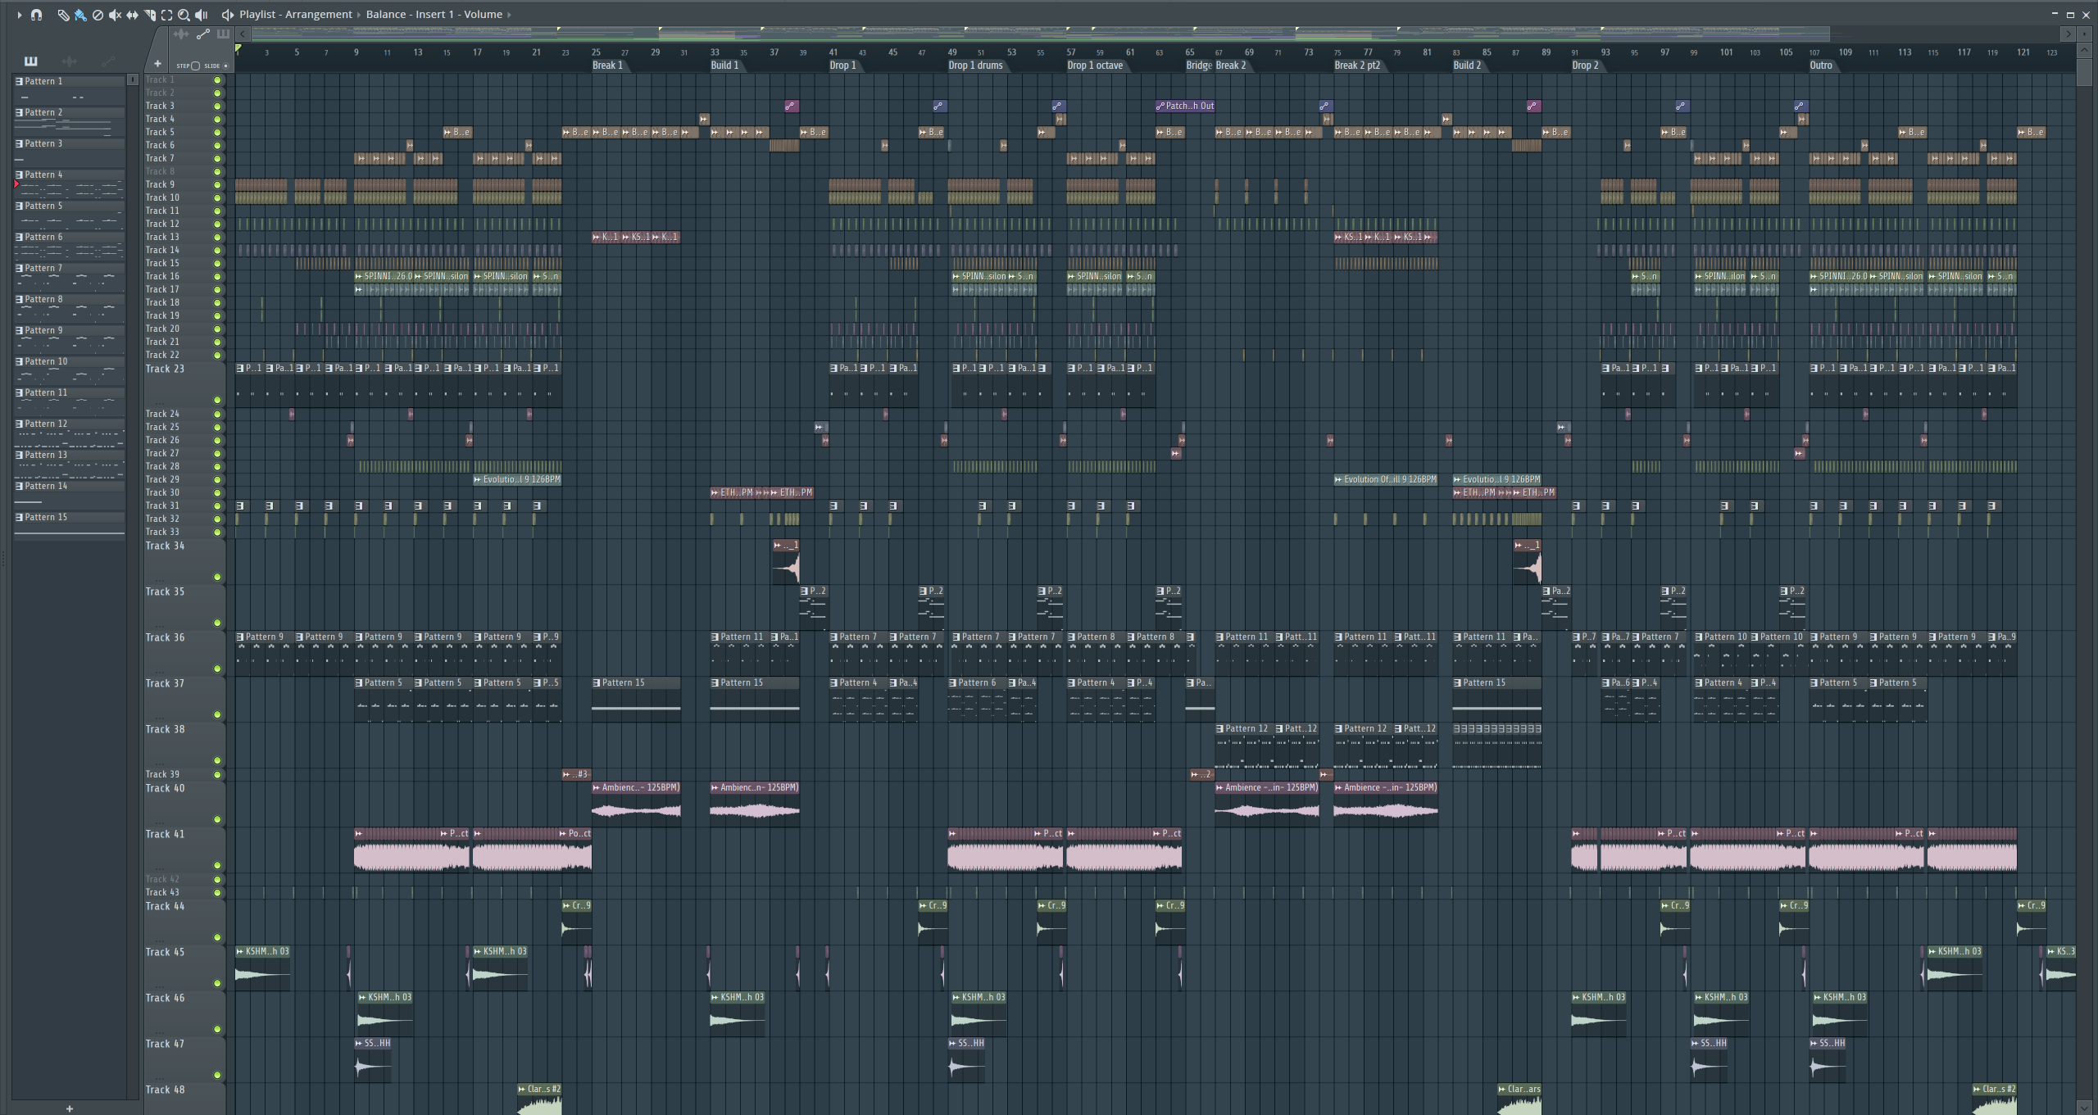
Task: Open the pattern picker options button
Action: pyautogui.click(x=133, y=79)
